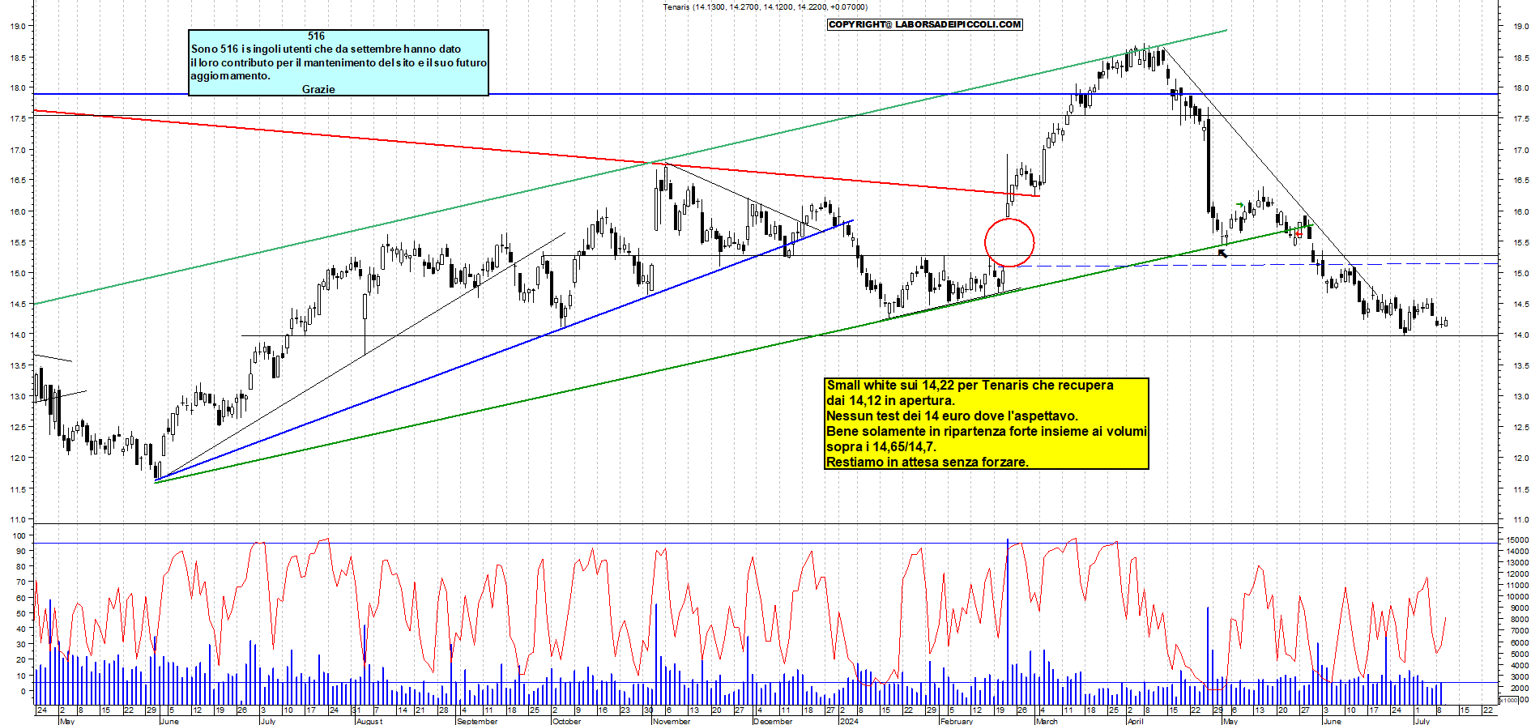Click 'Grazie' in the cyan note
The width and height of the screenshot is (1531, 725).
coord(318,89)
